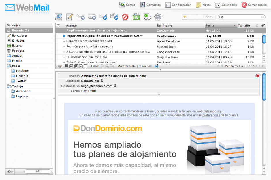Collapse the Redes folder tree
The image size is (271, 180).
coord(9,66)
